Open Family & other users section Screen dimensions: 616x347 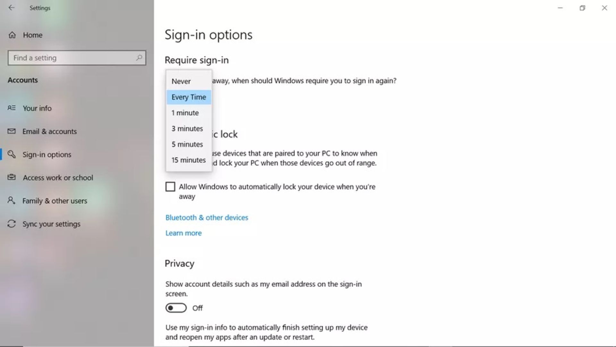coord(55,201)
